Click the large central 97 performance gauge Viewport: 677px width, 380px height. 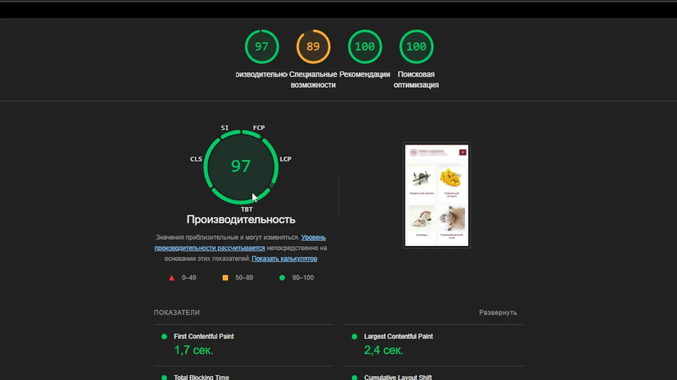coord(241,166)
